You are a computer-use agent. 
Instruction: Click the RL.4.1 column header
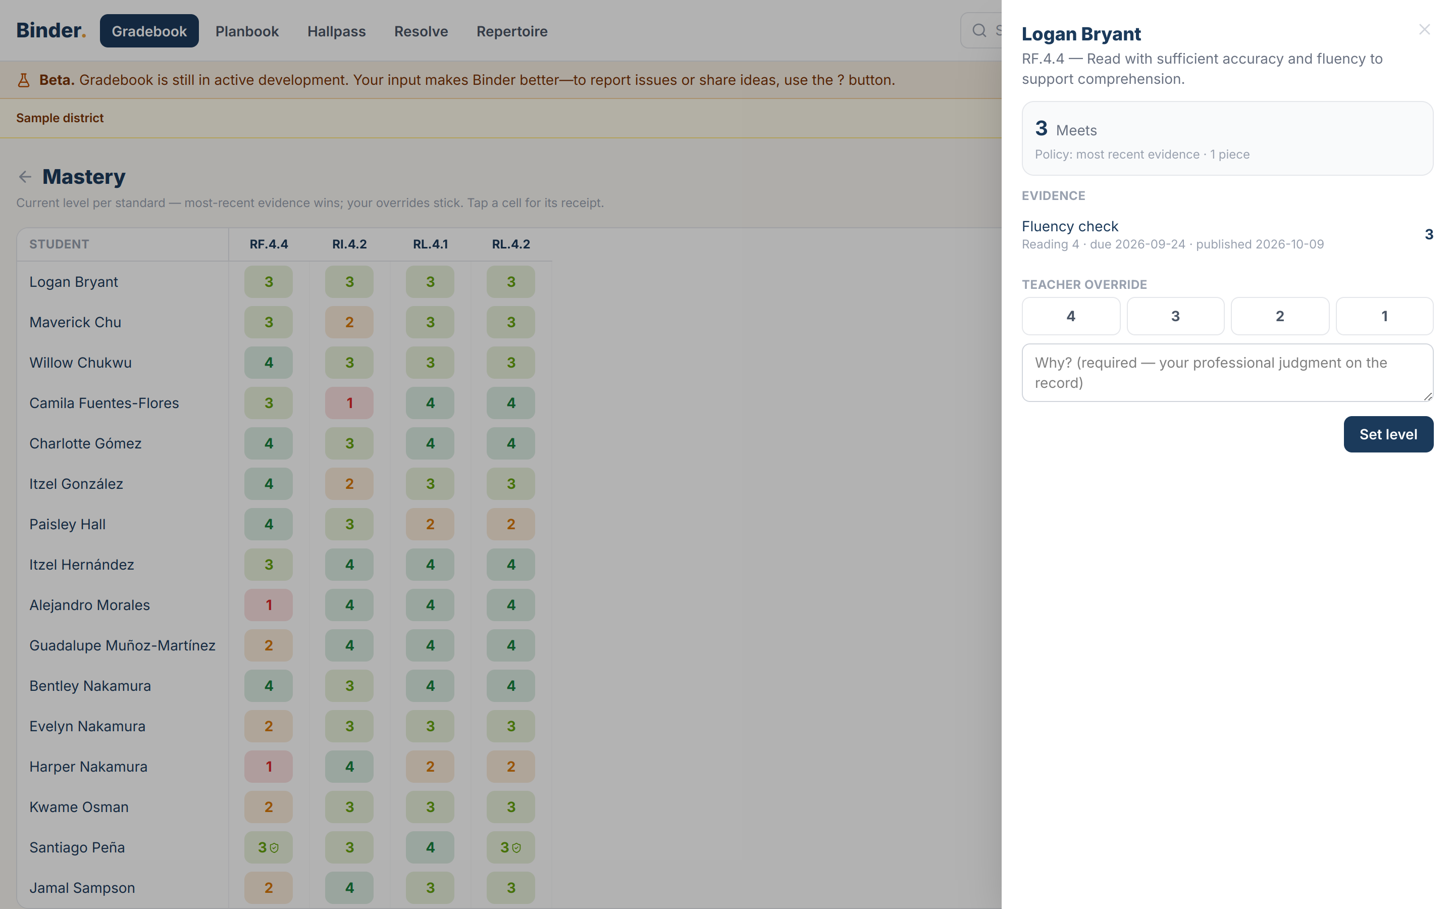coord(430,244)
